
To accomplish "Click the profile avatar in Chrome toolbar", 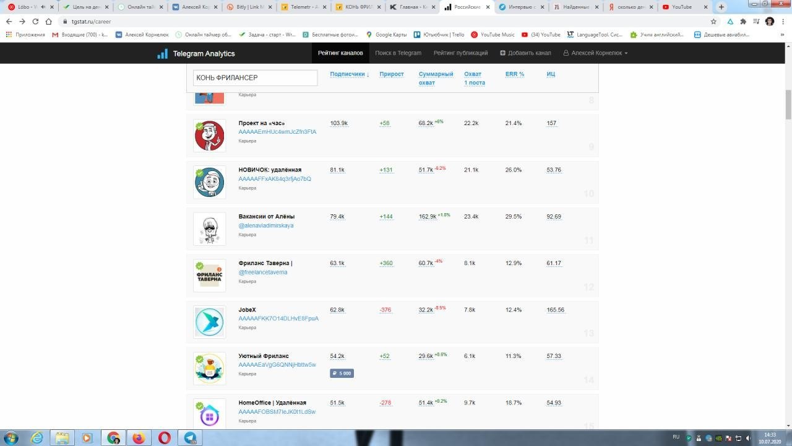I will [x=770, y=21].
